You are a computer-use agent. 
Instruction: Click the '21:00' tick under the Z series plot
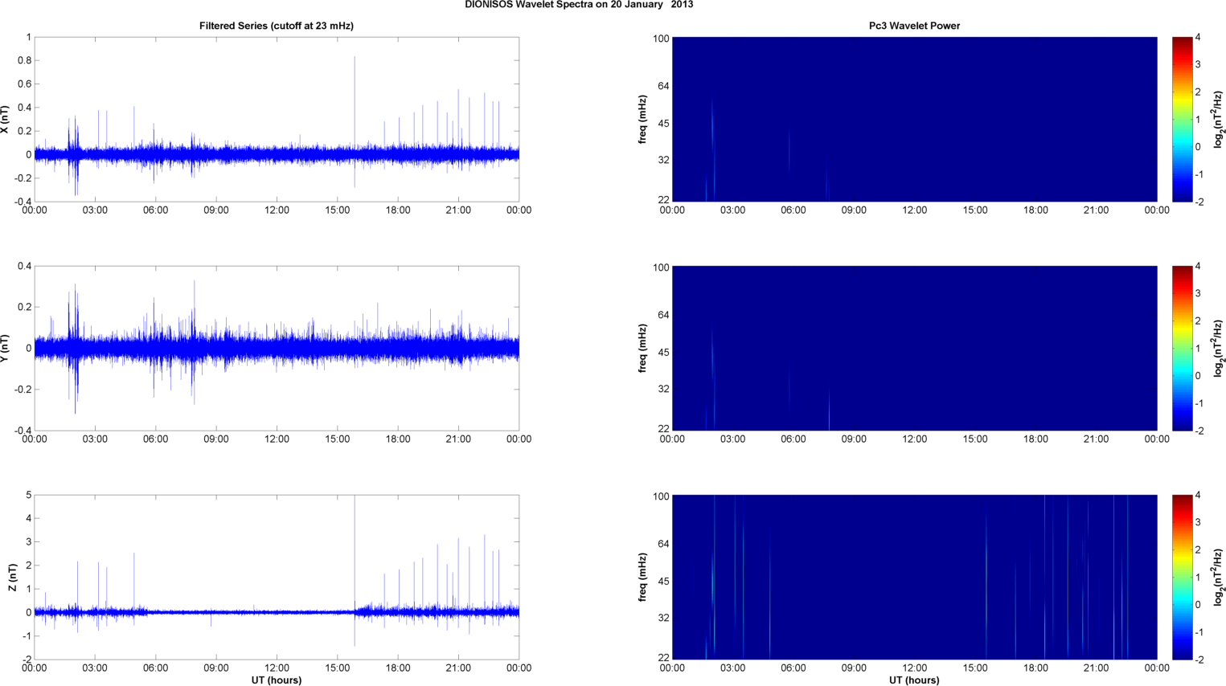tap(458, 668)
